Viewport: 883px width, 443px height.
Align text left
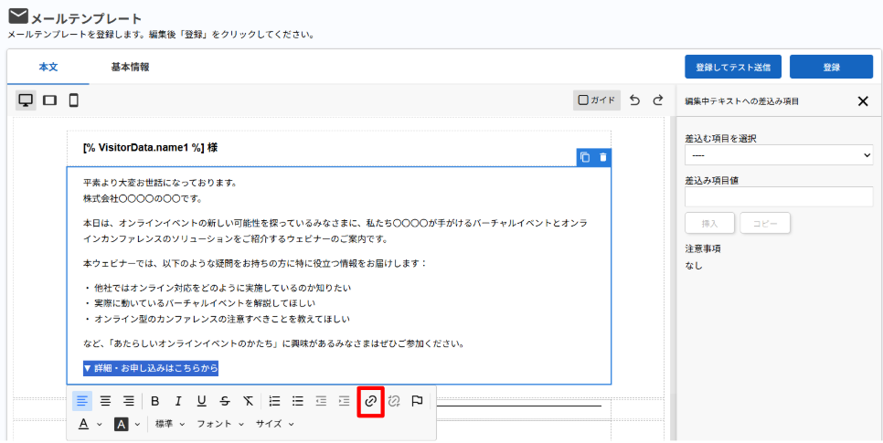pos(82,401)
